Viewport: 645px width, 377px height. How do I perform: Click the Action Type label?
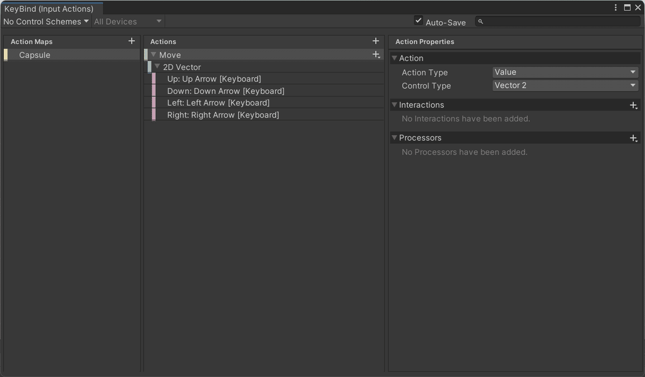coord(425,73)
